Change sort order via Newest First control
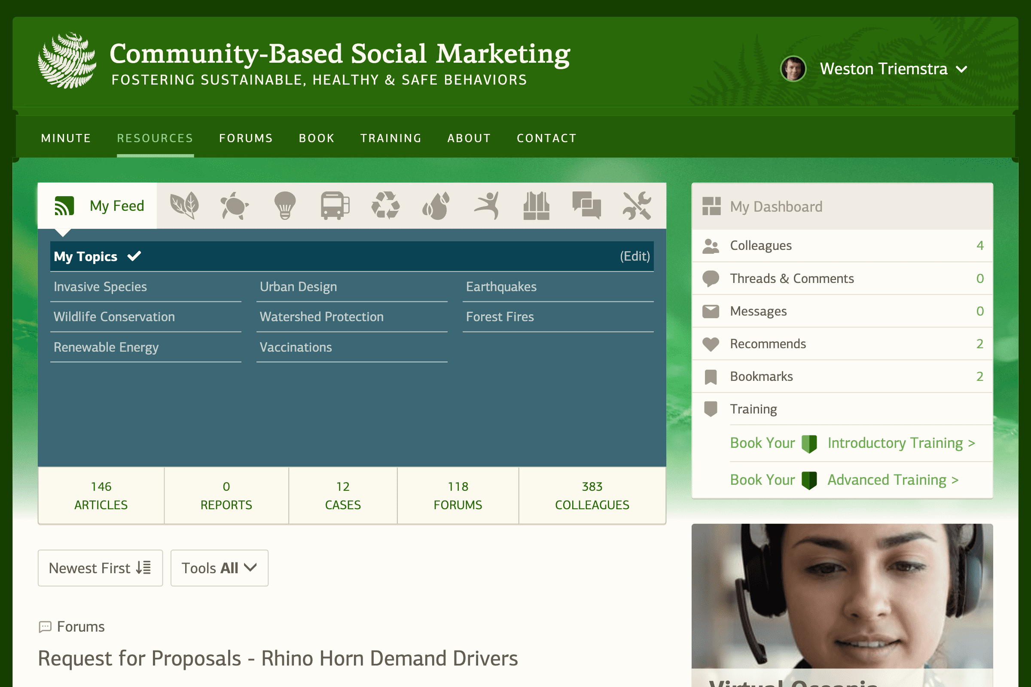The width and height of the screenshot is (1031, 687). coord(100,567)
